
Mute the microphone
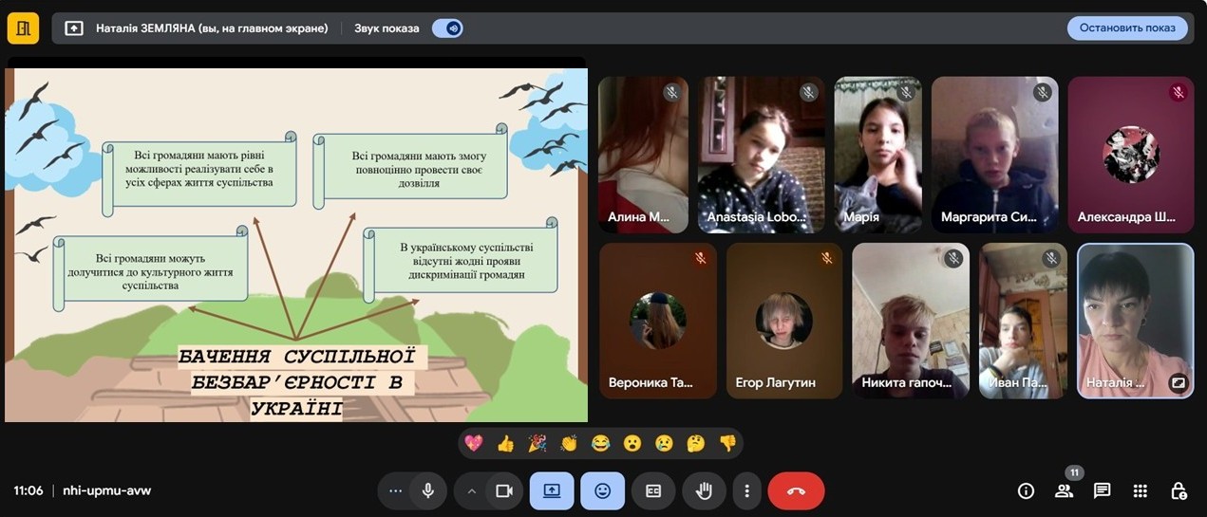click(428, 490)
